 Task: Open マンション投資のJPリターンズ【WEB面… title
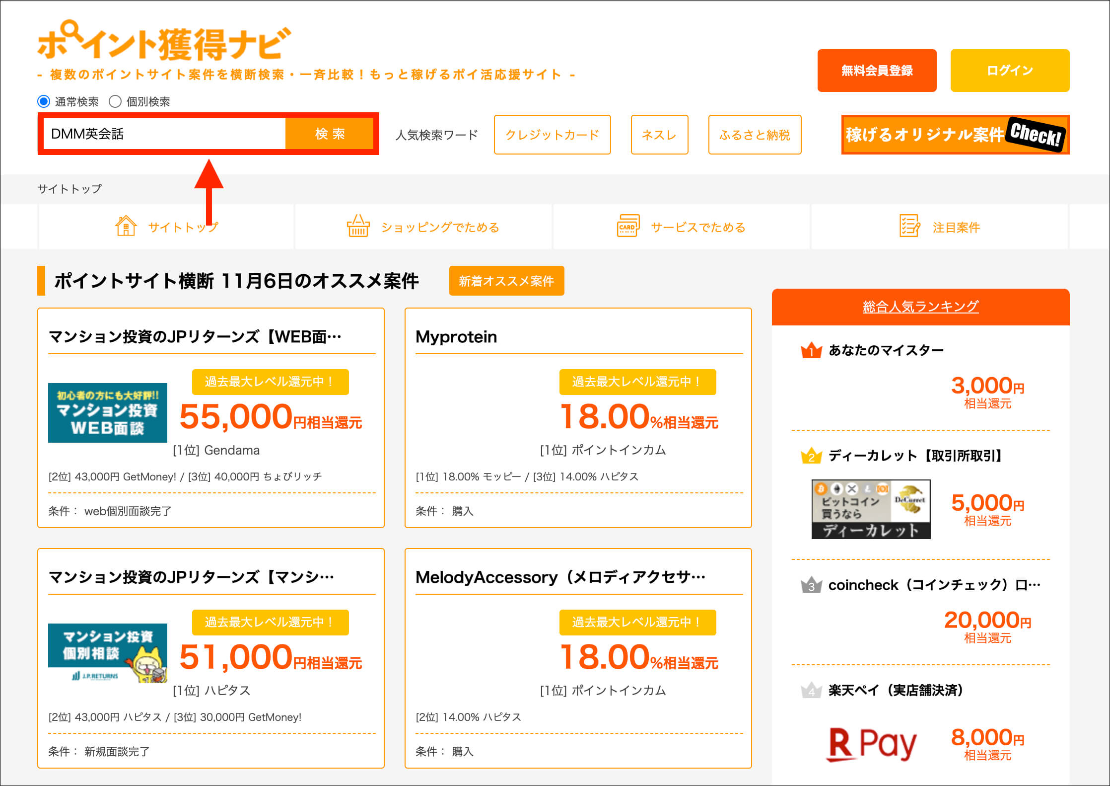[195, 337]
